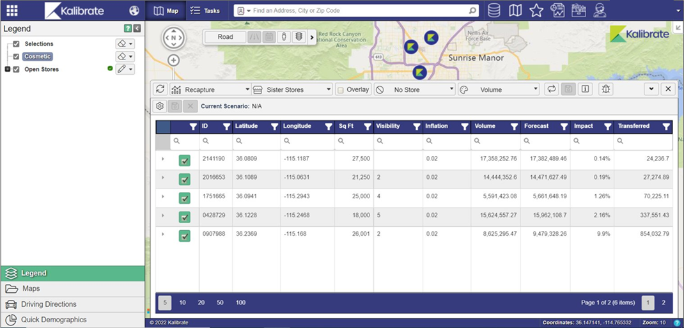The image size is (684, 328).
Task: Enable the Overlay checkbox
Action: coord(341,90)
